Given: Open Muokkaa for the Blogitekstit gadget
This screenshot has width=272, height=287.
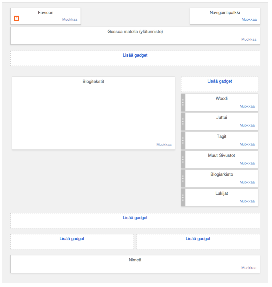Looking at the screenshot, I should coord(164,144).
